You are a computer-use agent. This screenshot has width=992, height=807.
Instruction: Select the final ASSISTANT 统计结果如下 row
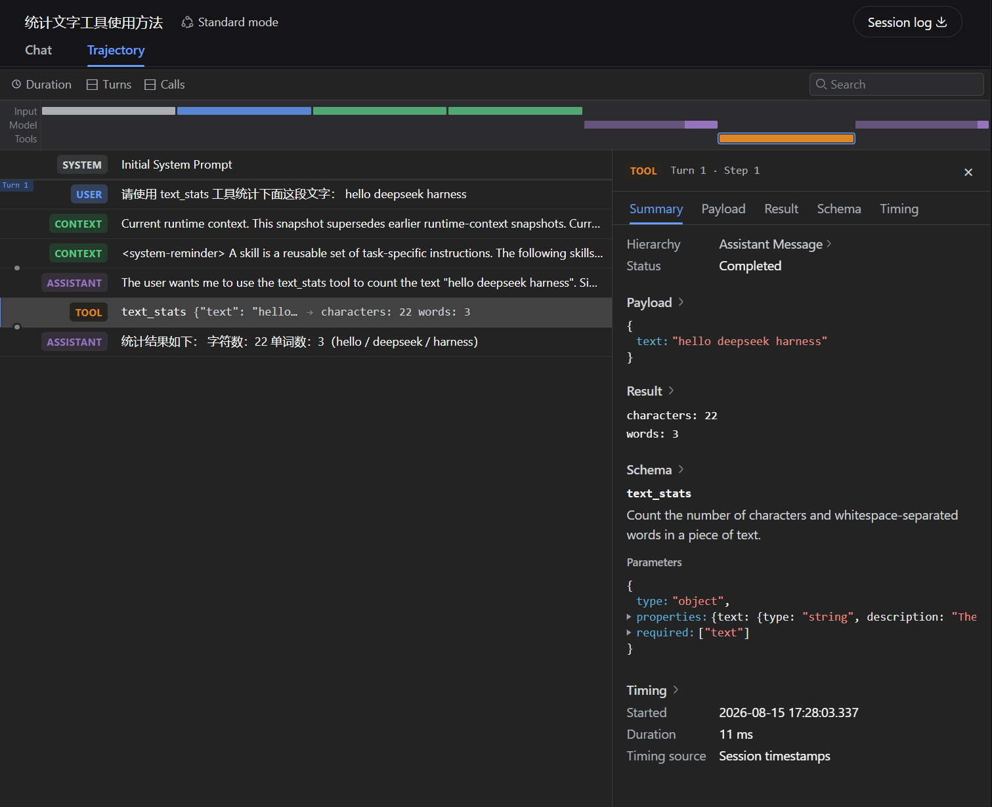pos(306,342)
